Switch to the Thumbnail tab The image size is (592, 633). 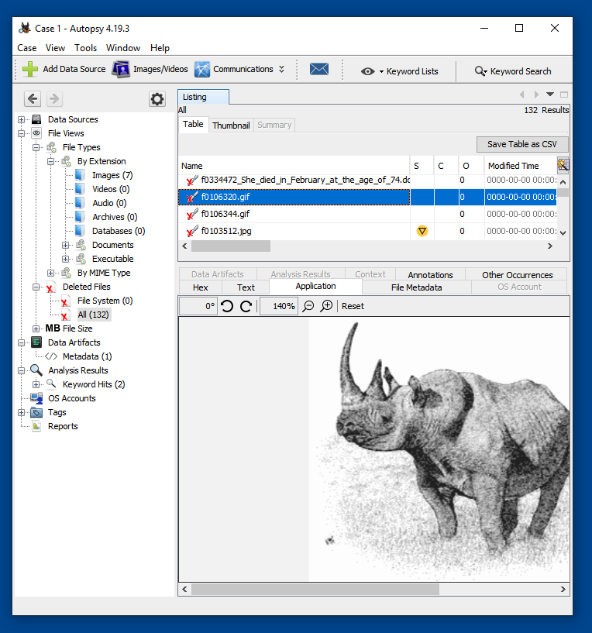(x=231, y=126)
